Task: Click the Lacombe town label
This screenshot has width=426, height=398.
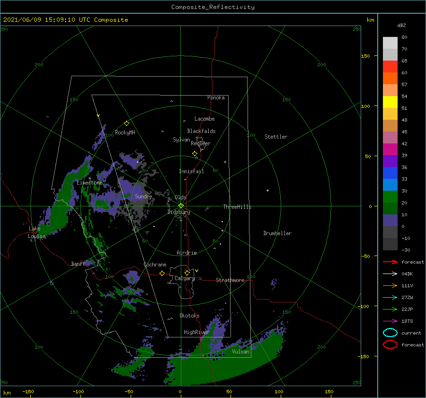Action: [204, 119]
